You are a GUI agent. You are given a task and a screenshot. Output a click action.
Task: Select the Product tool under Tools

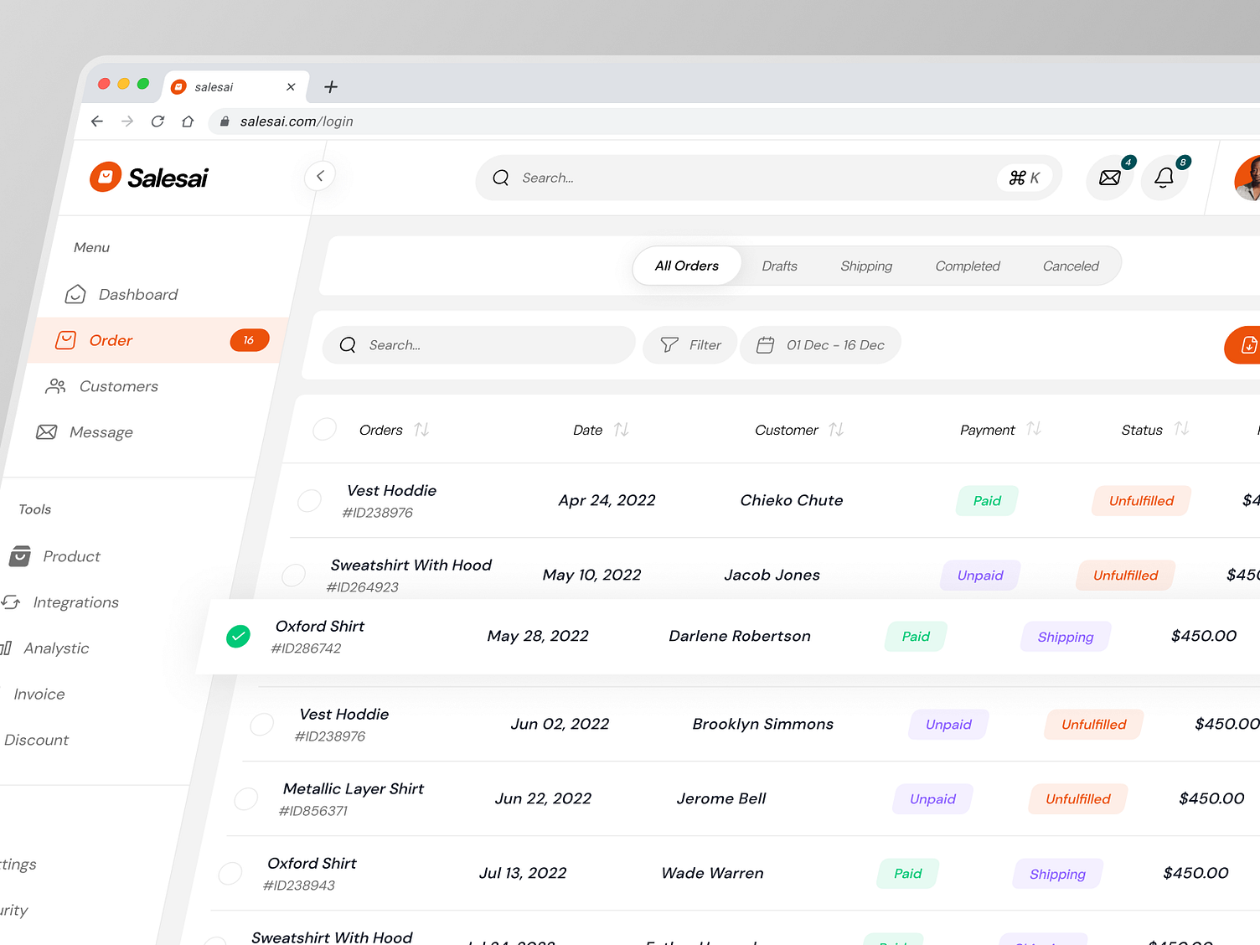72,555
